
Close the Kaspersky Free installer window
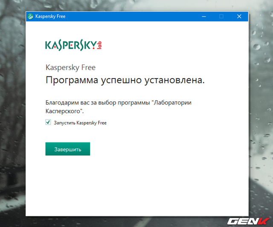point(239,17)
